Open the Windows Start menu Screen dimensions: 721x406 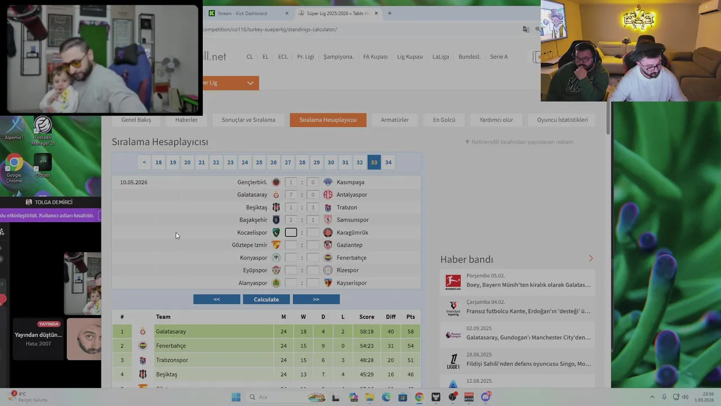click(236, 397)
